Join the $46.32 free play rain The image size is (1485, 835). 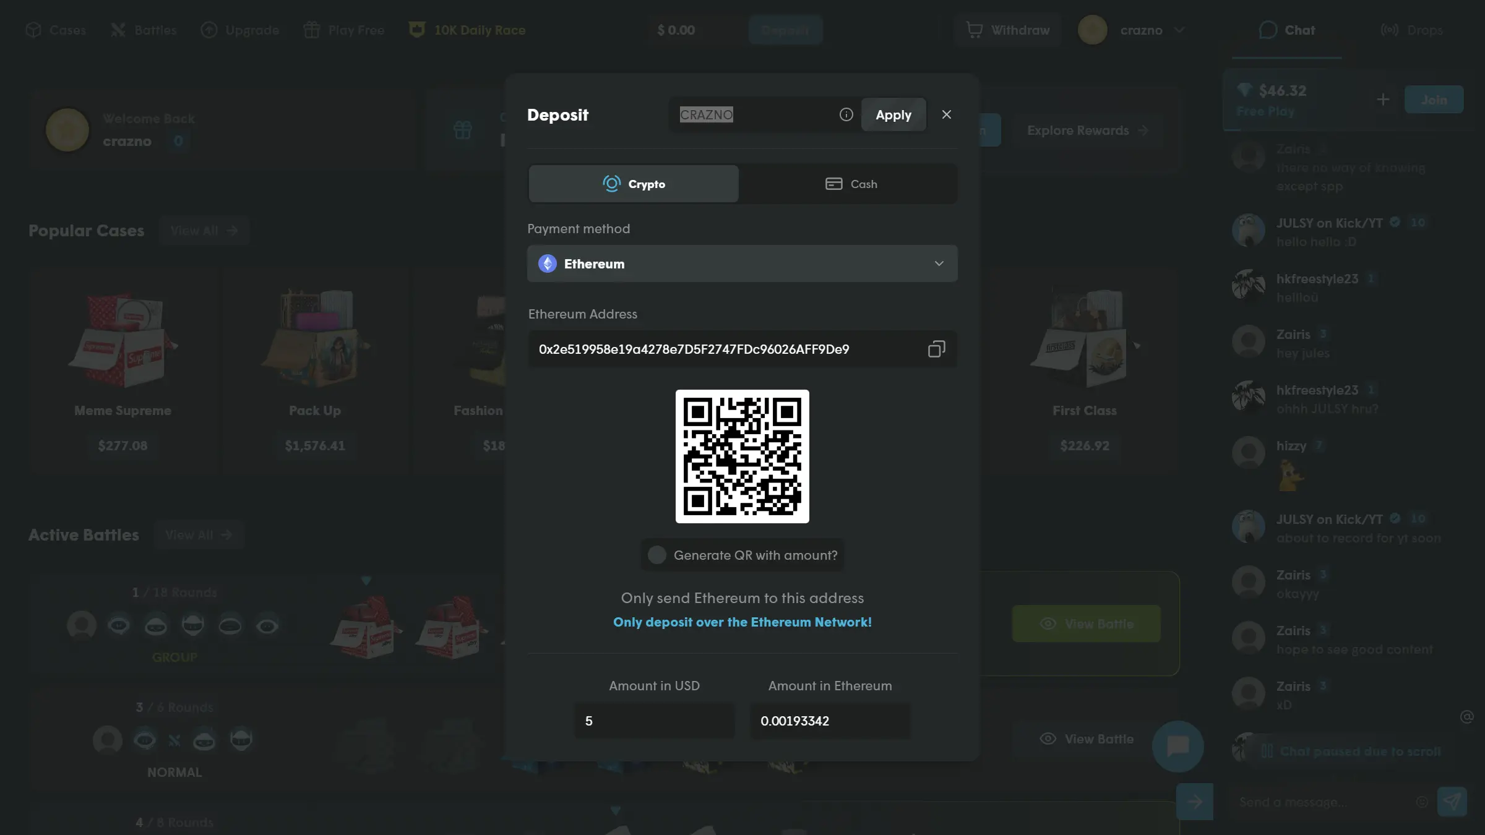tap(1434, 99)
